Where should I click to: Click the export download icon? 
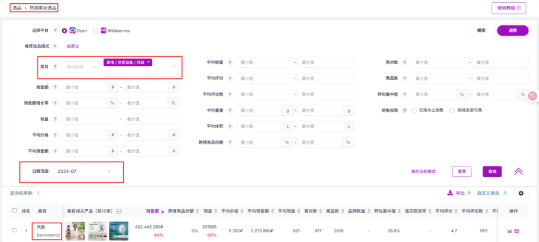point(450,193)
